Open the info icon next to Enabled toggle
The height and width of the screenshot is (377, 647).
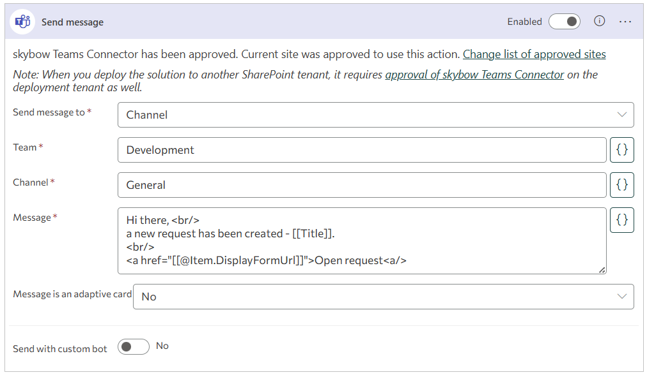[x=599, y=21]
